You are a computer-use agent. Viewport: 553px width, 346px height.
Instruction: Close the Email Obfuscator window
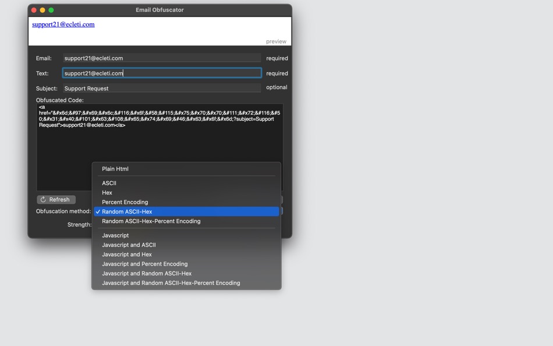tap(34, 10)
